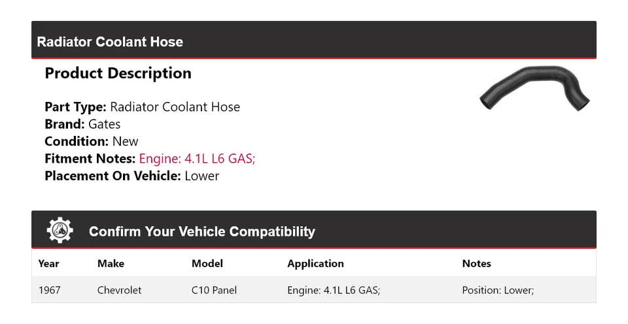Screen dimensions: 628x324
Task: Click the Position: Lower notes cell
Action: pos(498,290)
